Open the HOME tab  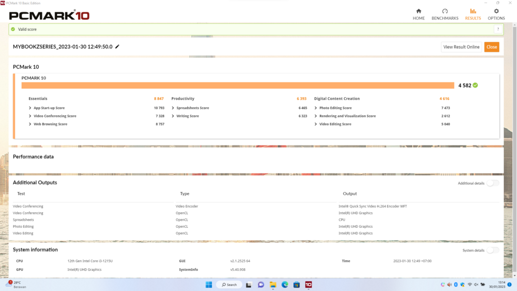[419, 15]
